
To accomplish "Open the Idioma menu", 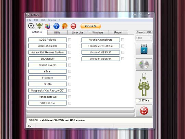I will click(x=52, y=20).
